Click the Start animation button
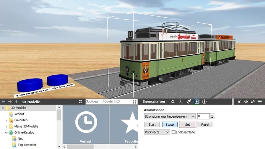 (x=152, y=125)
